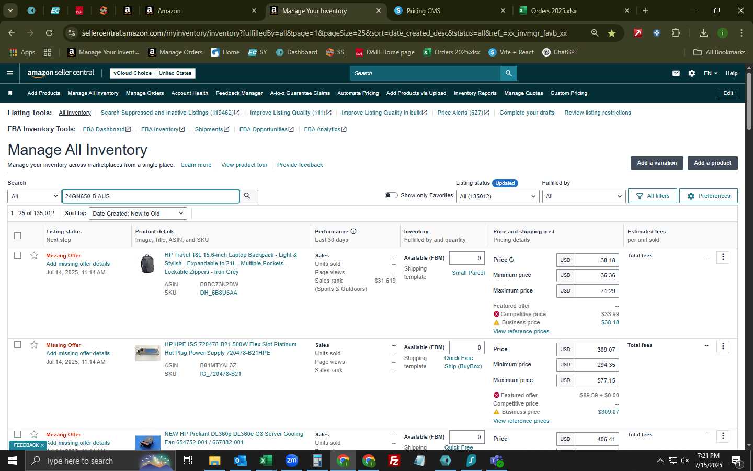Open File Explorer from the taskbar
The height and width of the screenshot is (471, 753).
pos(214,461)
